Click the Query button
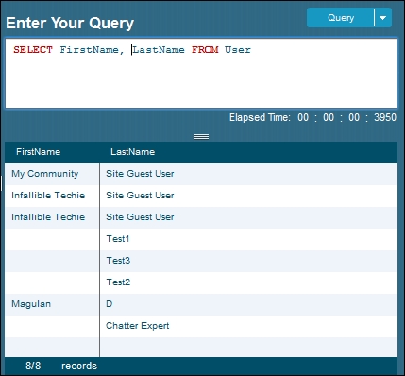 click(x=341, y=18)
